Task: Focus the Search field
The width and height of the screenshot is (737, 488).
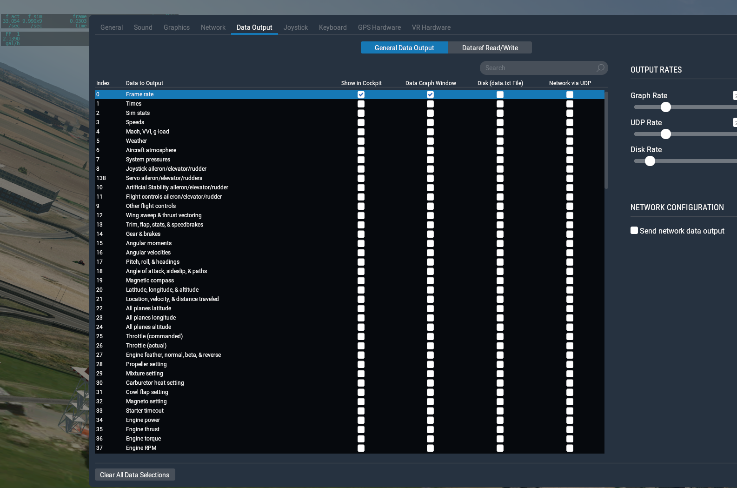Action: [x=544, y=68]
